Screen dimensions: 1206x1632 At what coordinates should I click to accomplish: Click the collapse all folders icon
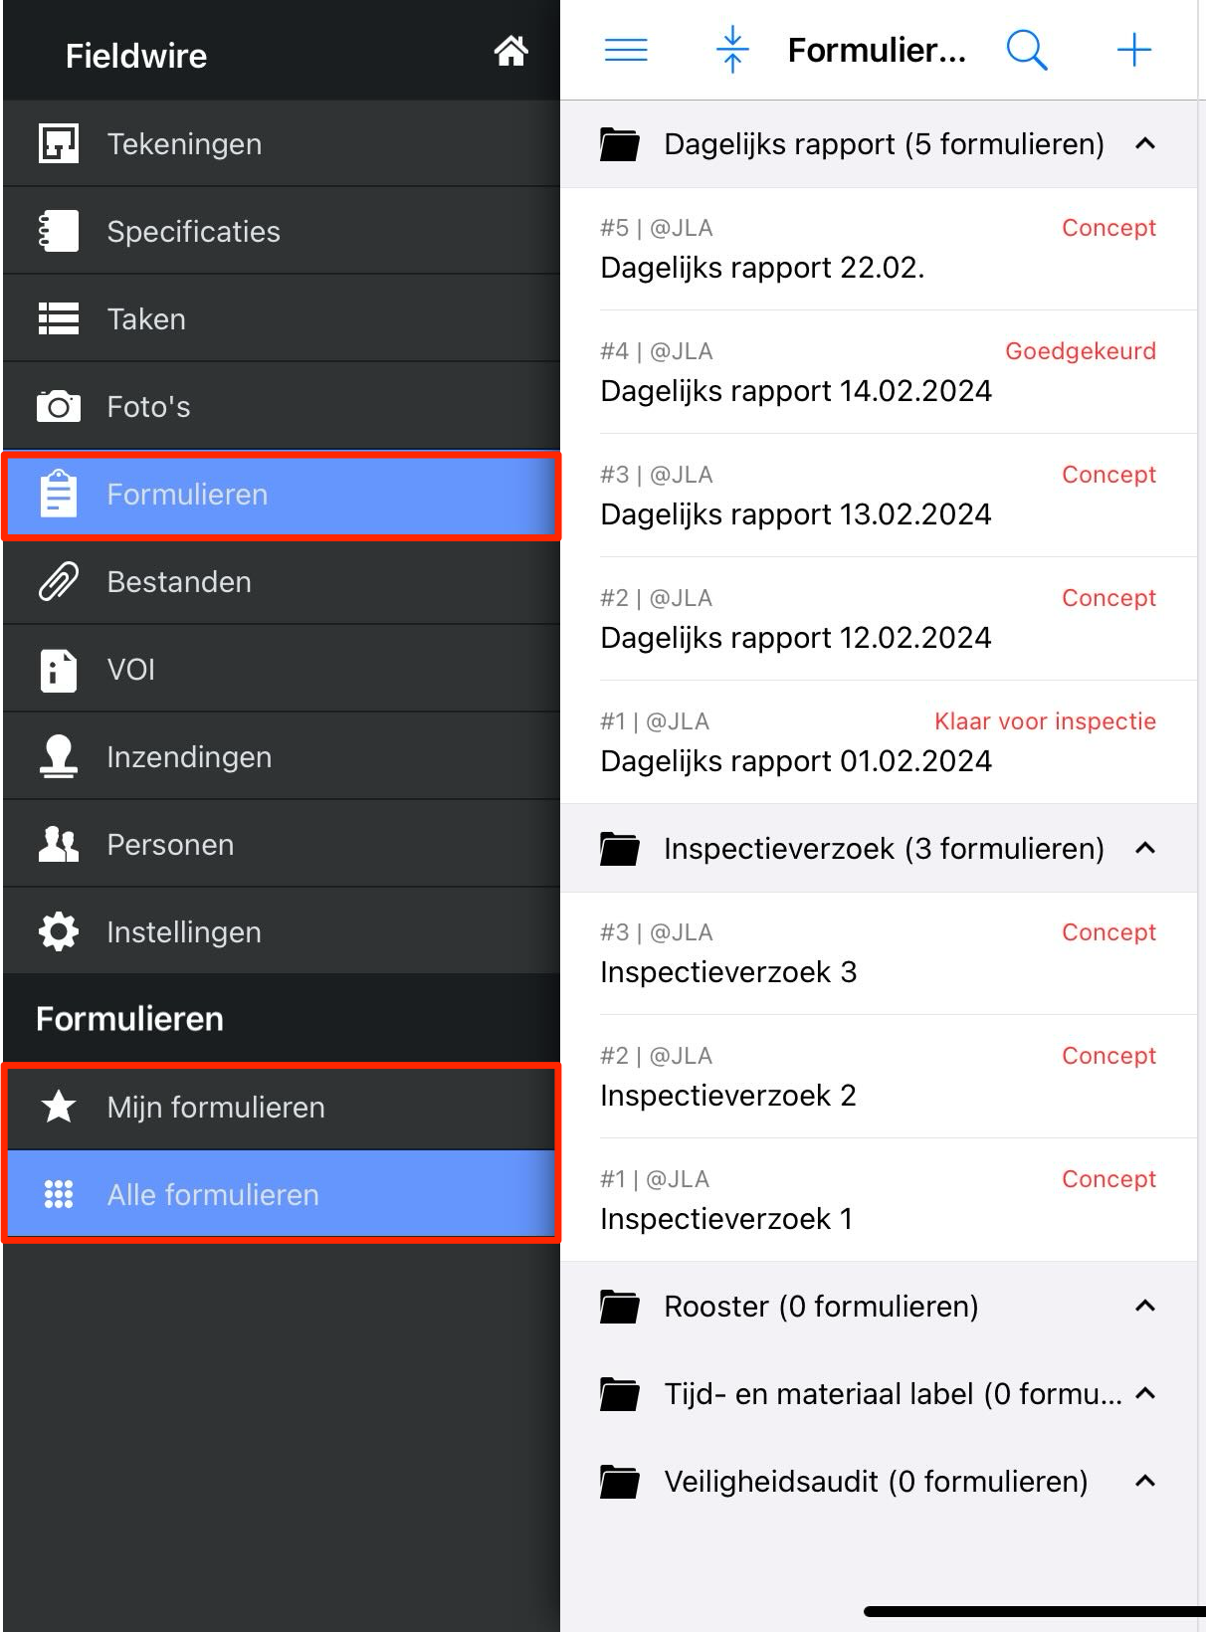coord(732,50)
